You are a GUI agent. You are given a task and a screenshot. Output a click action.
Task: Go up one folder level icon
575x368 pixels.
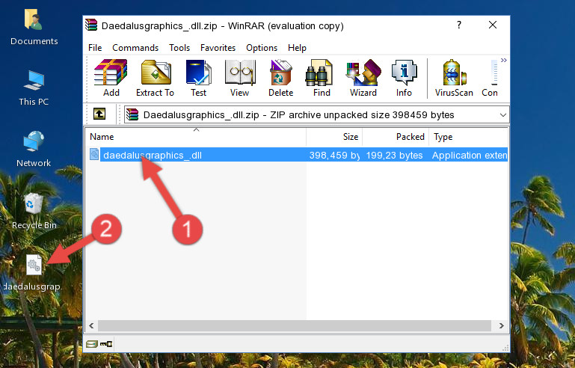tap(99, 114)
